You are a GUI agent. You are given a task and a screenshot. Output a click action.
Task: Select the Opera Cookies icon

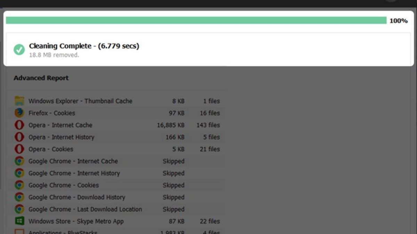(19, 149)
